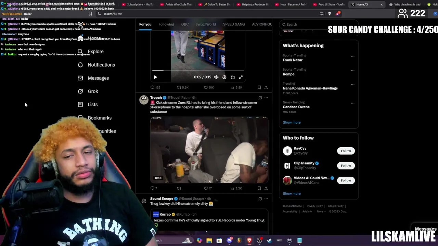Click Grok icon on Tropah's post
This screenshot has height=246, width=438.
(x=260, y=98)
